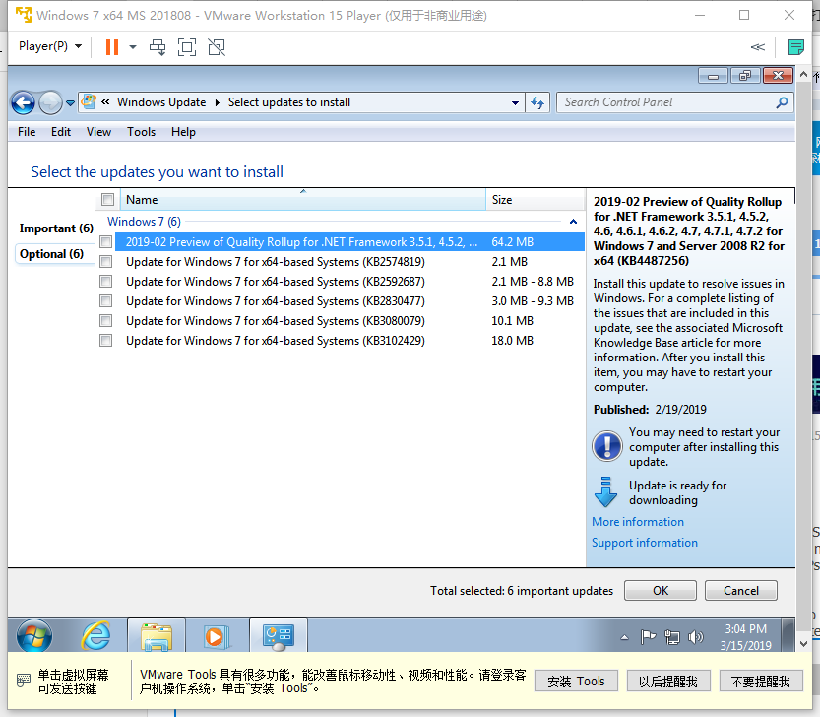The height and width of the screenshot is (717, 820).
Task: Click OK to confirm selected updates
Action: [660, 590]
